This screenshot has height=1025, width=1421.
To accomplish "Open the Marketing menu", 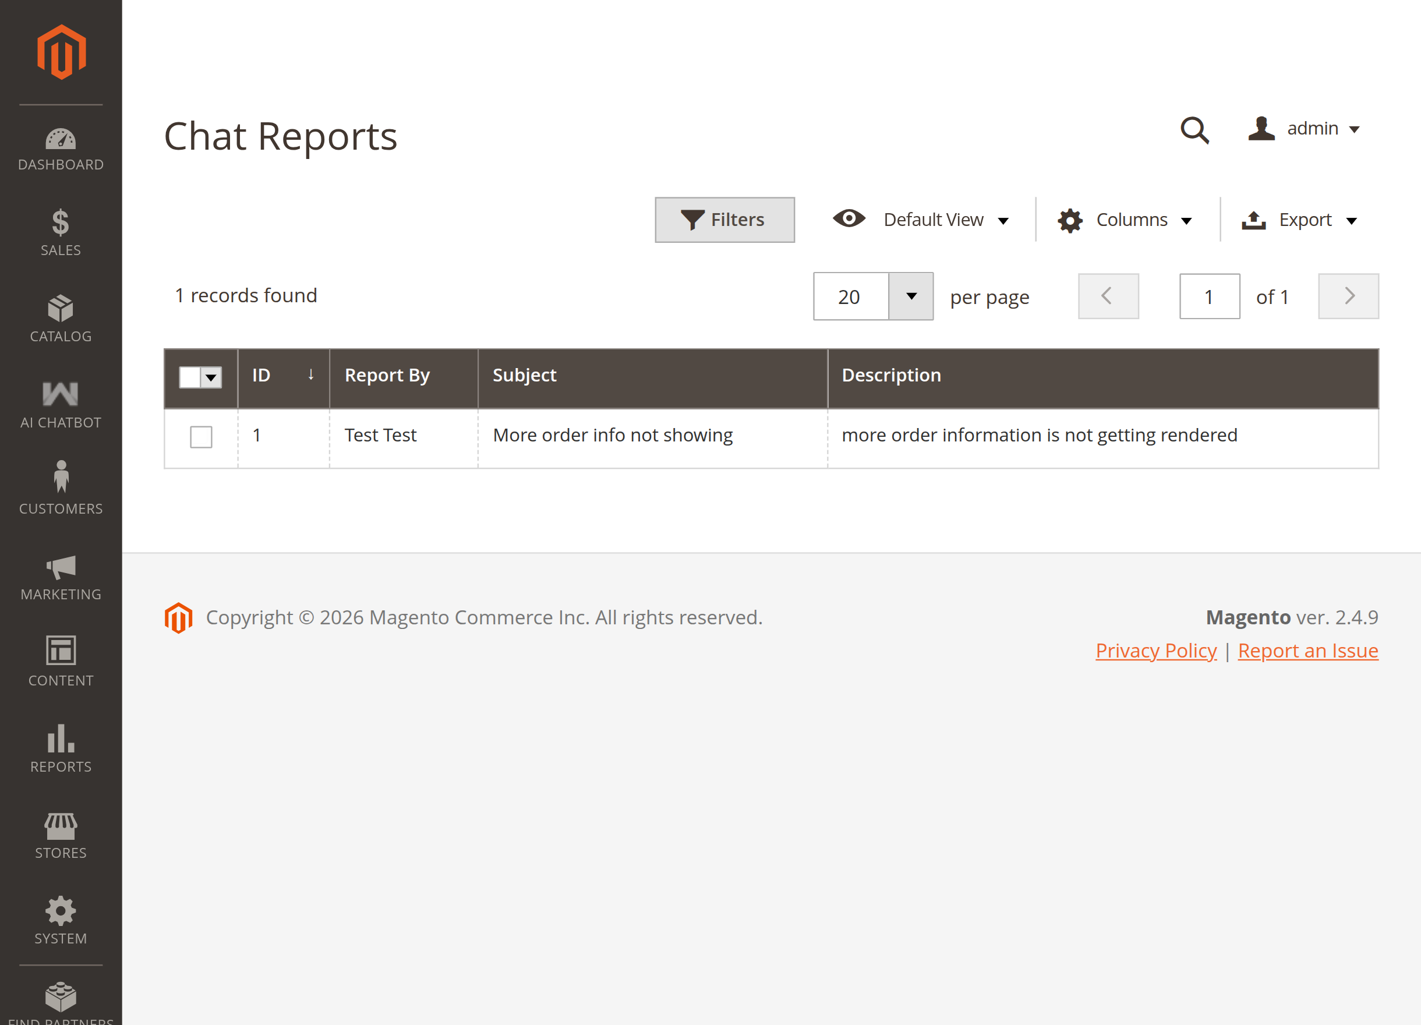I will coord(61,577).
